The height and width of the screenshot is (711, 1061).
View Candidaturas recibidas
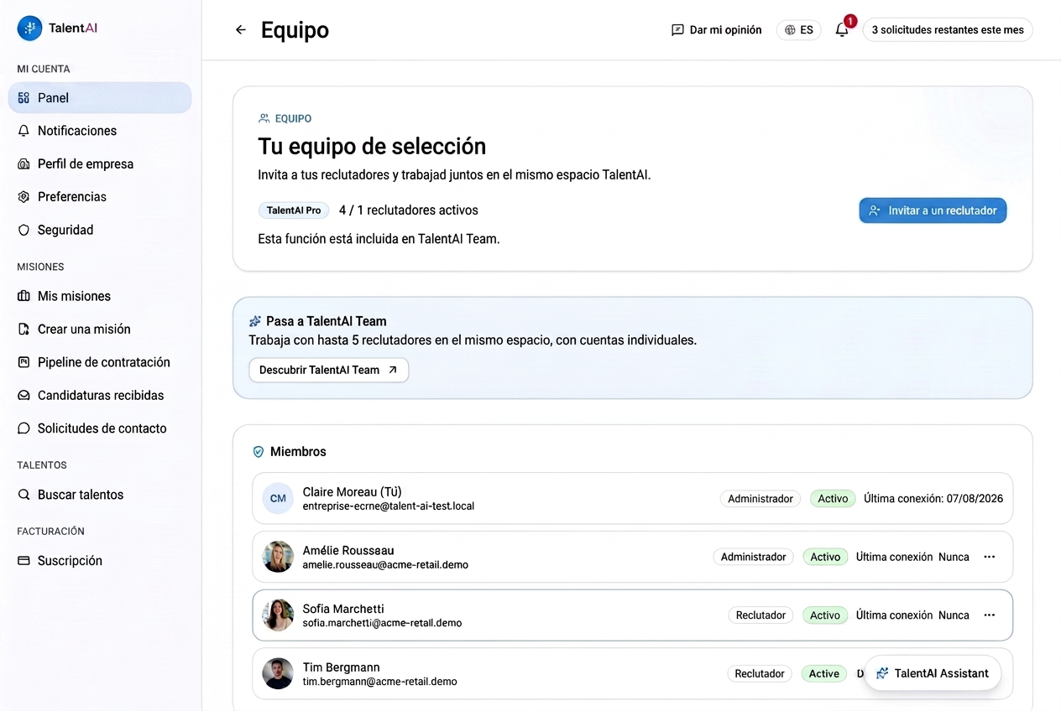tap(100, 396)
